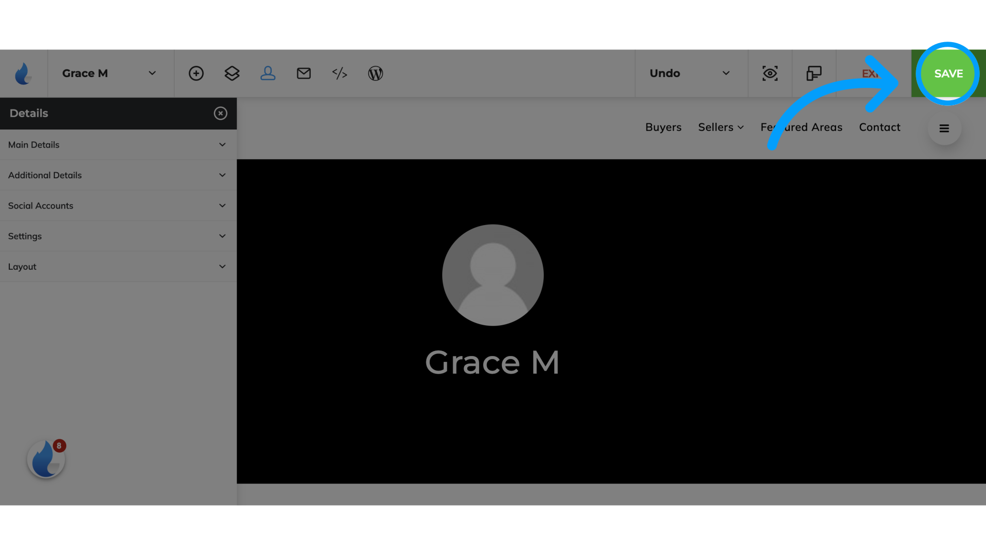Open the Contact menu link

[x=880, y=127]
